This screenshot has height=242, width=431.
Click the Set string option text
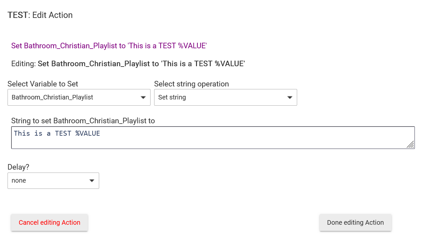(172, 97)
